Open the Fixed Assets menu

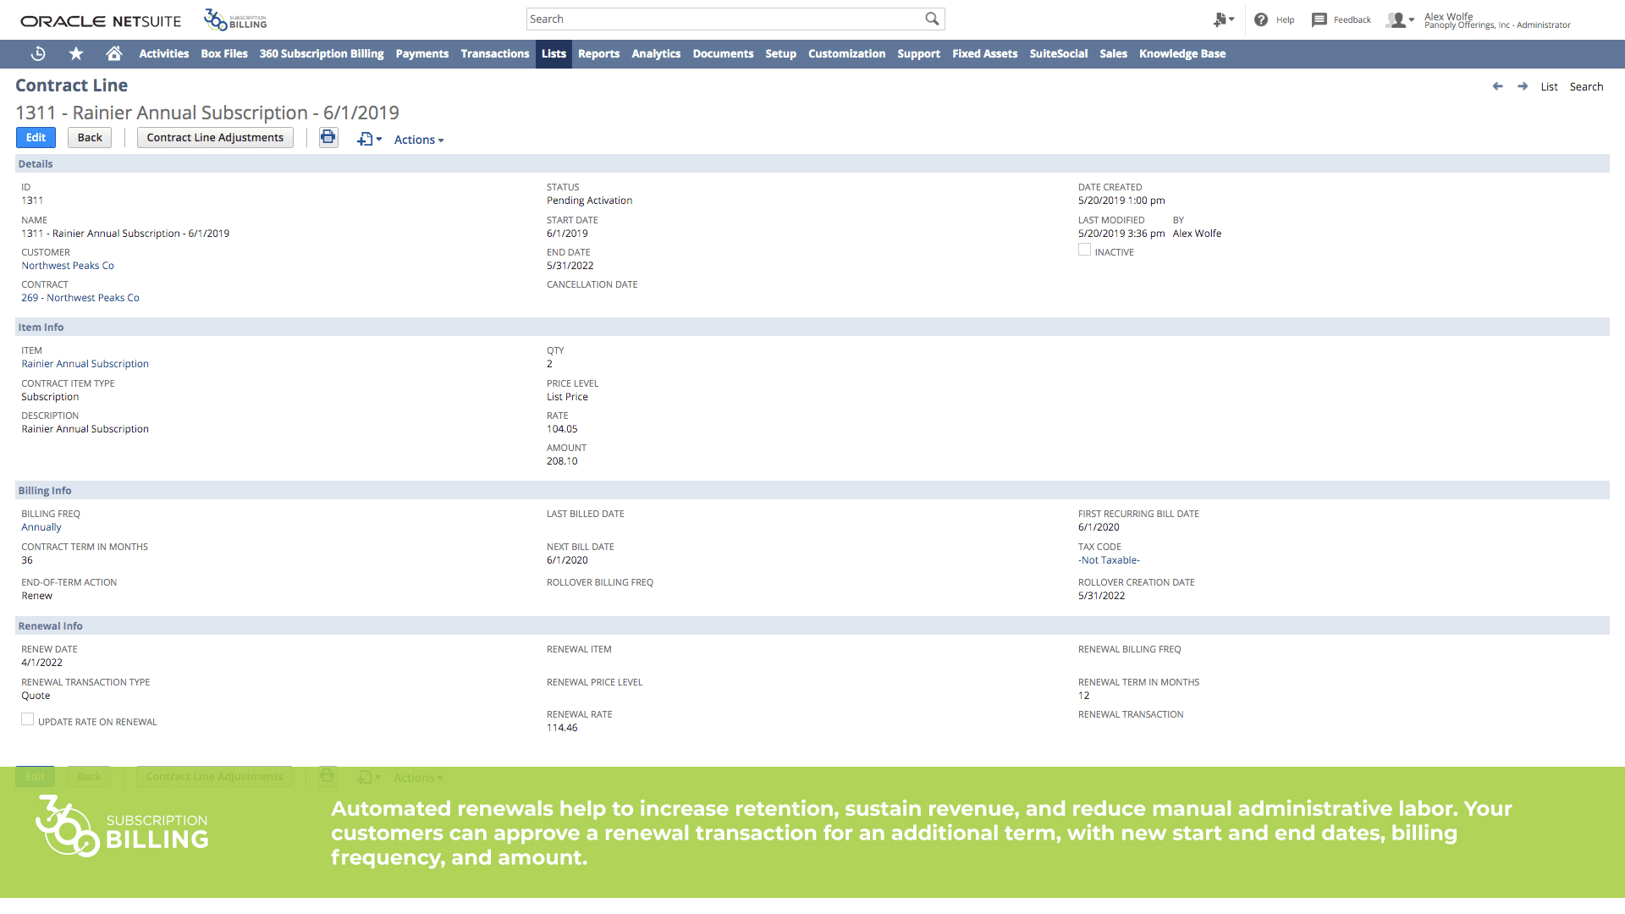(x=984, y=53)
